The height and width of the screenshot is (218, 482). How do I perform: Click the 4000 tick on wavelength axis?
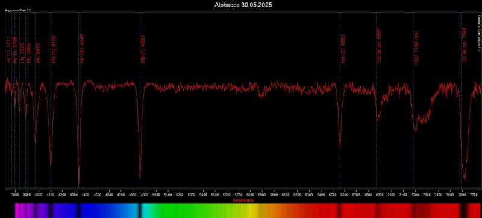(39, 195)
